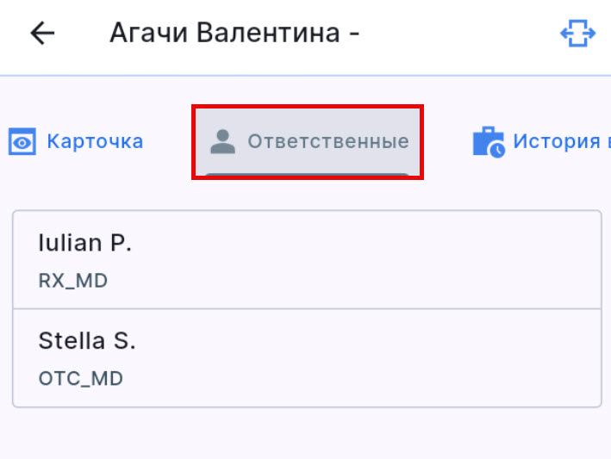
Task: Click the name text Stella S.
Action: (87, 341)
